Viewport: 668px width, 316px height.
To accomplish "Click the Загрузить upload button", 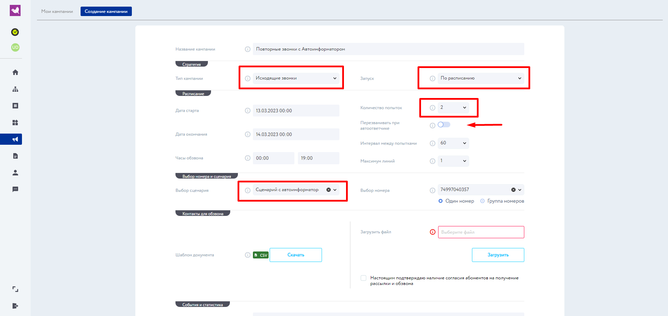I will coord(498,255).
